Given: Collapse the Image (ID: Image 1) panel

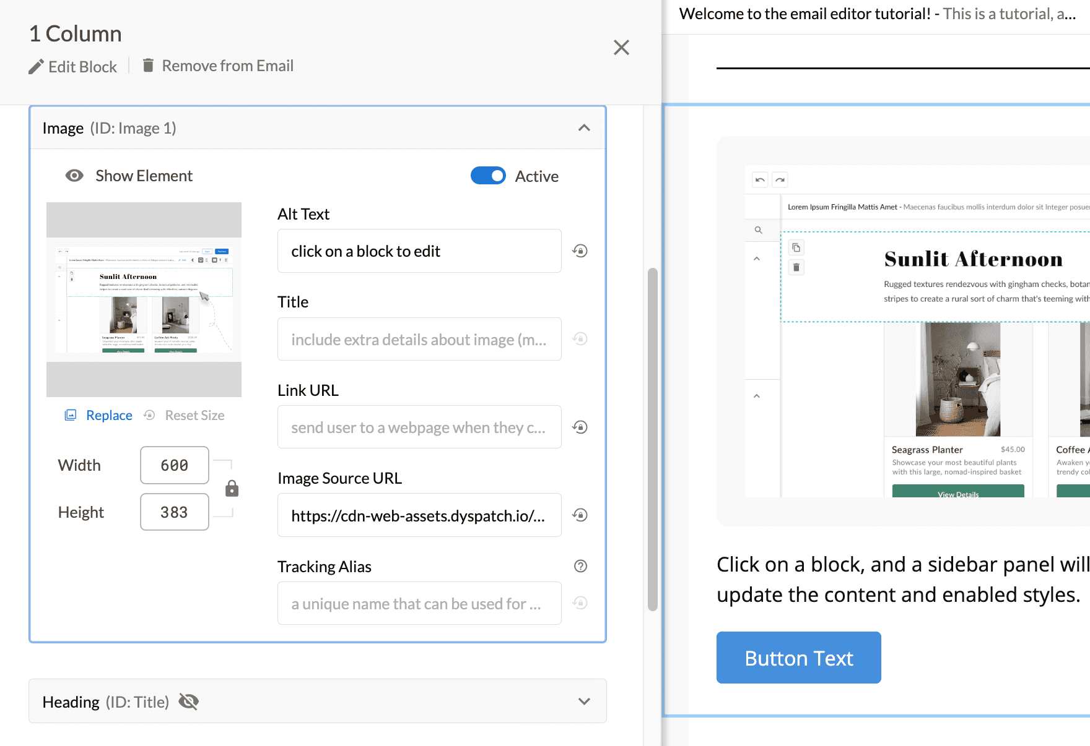Looking at the screenshot, I should [583, 128].
